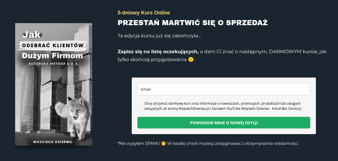This screenshot has height=161, width=338.
Task: Click the "Nie wysyłam SPAMU" disclaimer text
Action: 138,143
